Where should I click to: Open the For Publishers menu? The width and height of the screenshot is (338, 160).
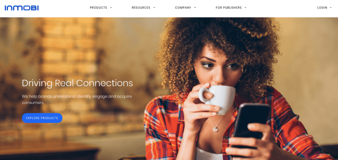[x=229, y=8]
